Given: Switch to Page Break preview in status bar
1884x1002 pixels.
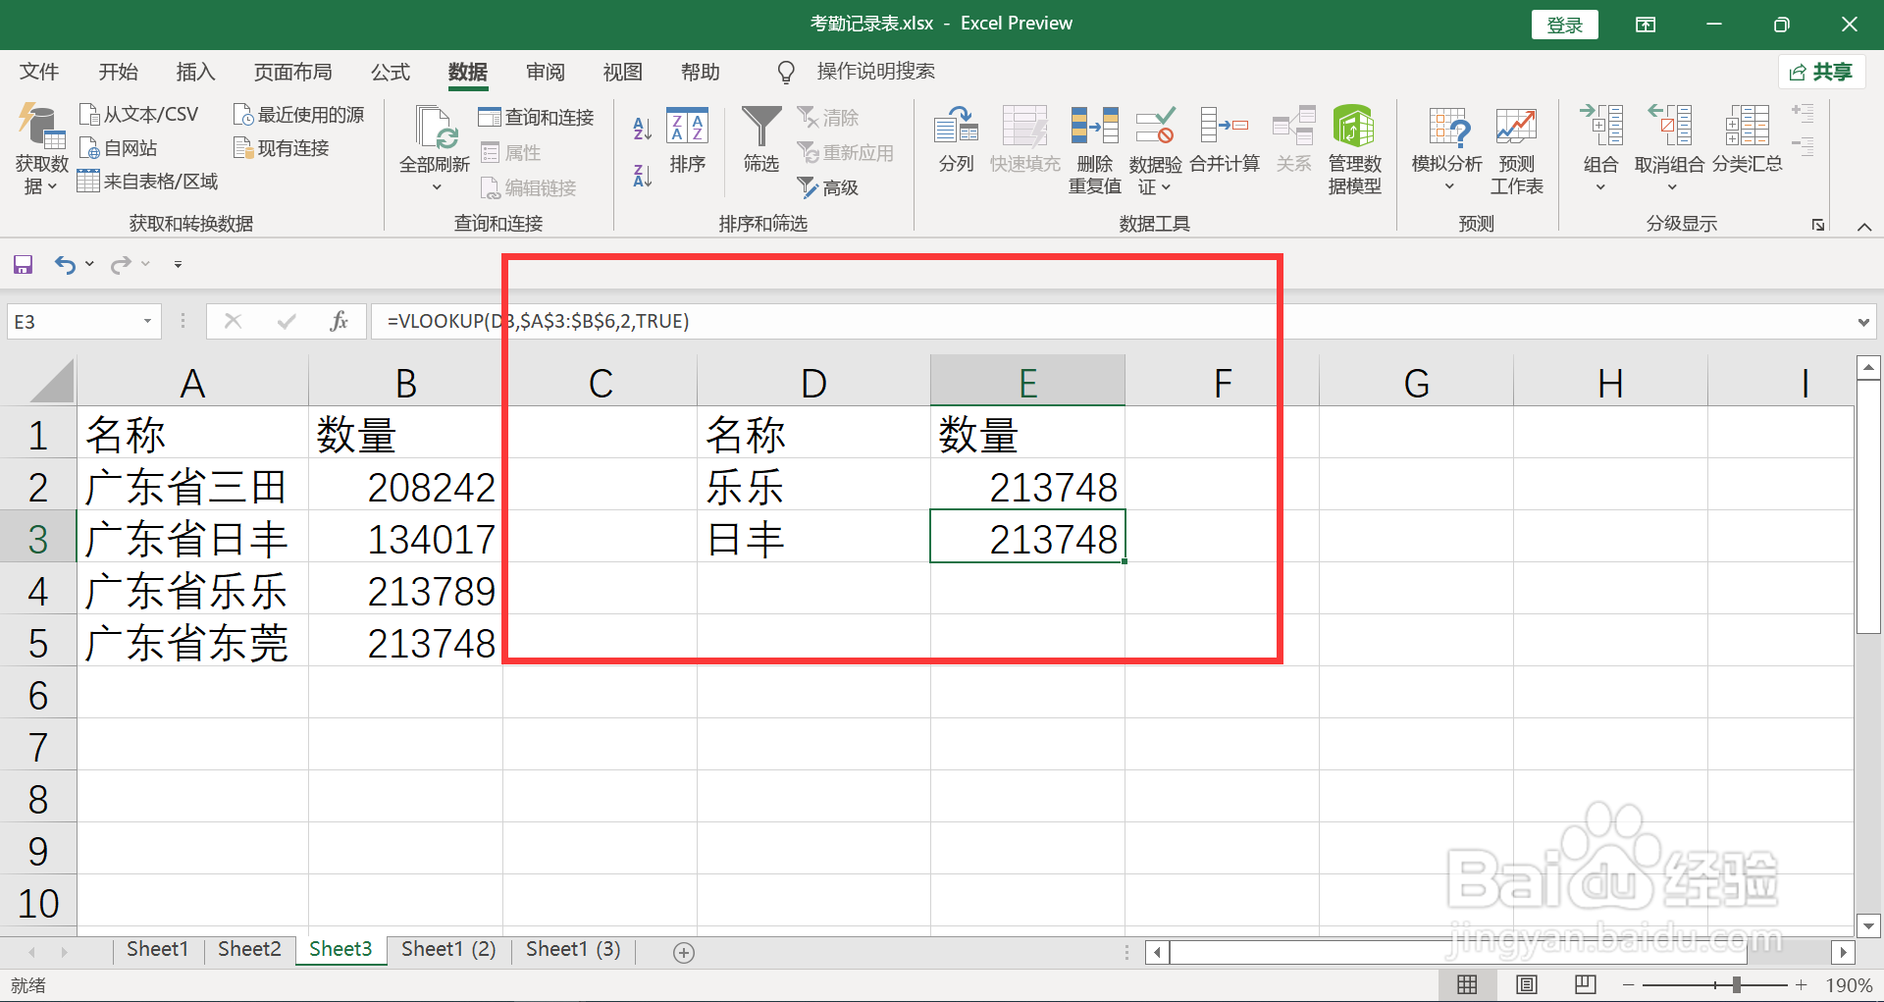Looking at the screenshot, I should (x=1584, y=984).
